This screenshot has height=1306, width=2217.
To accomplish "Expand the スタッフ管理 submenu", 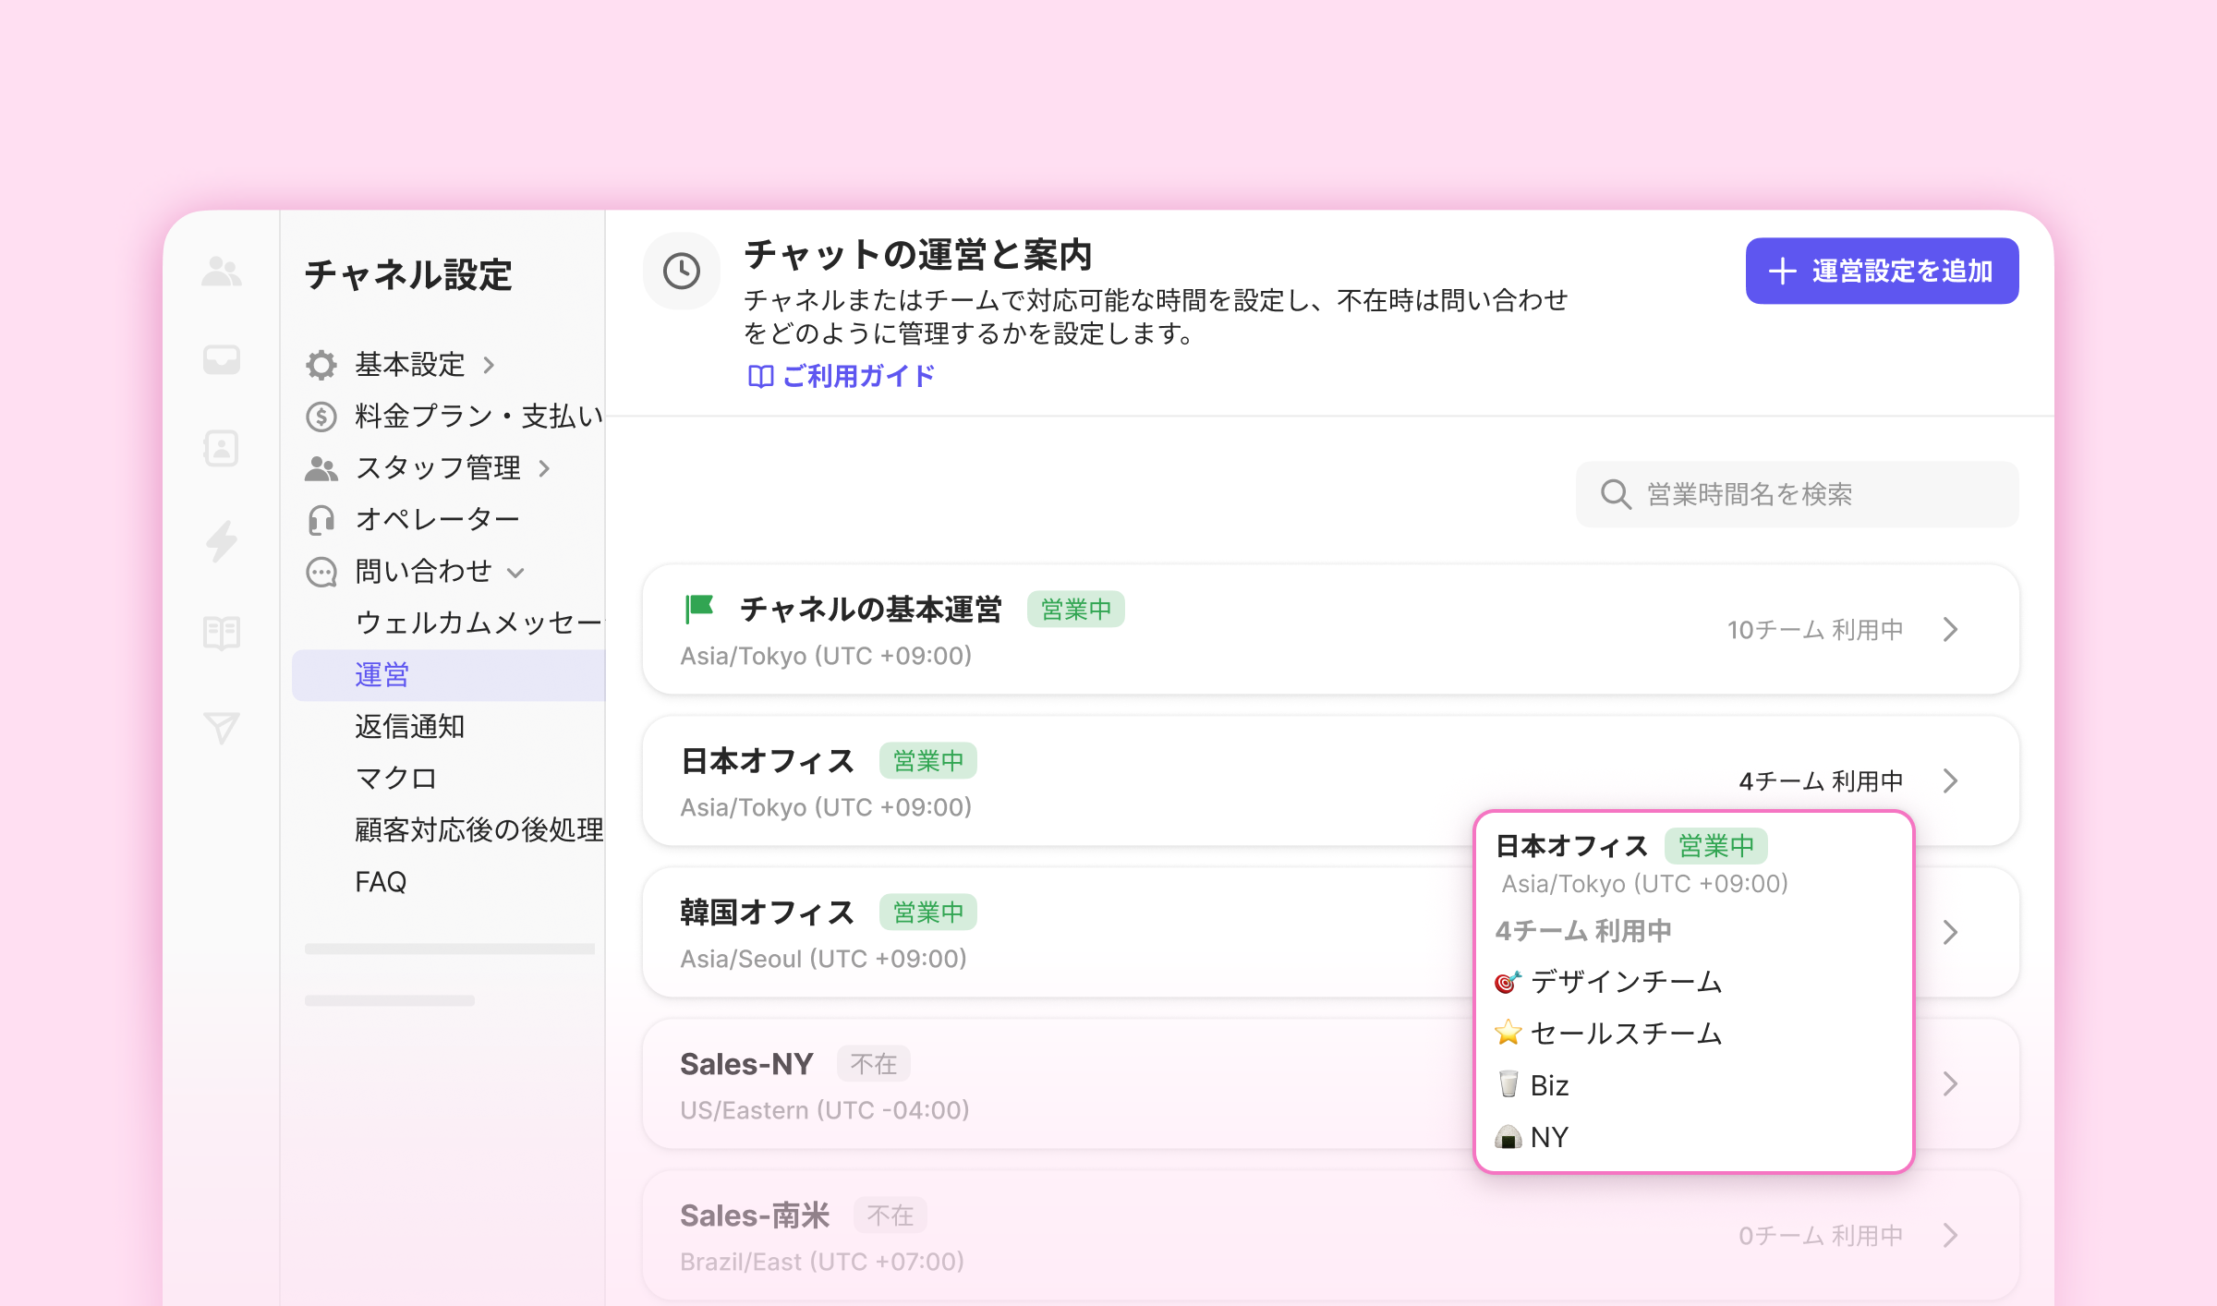I will pyautogui.click(x=544, y=469).
